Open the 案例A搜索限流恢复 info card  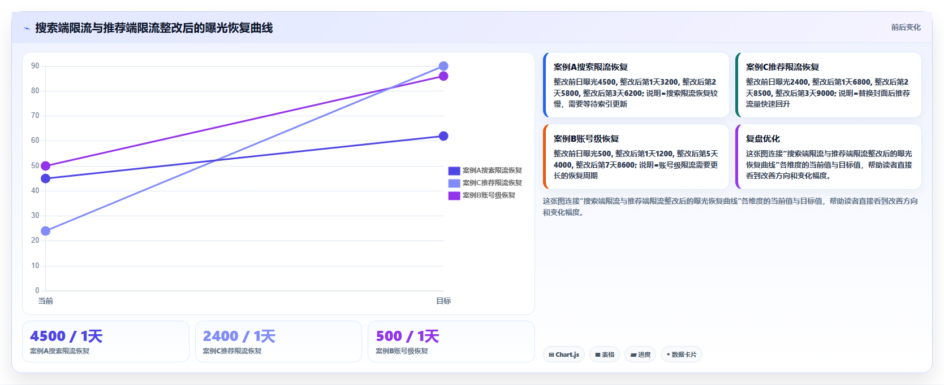point(636,85)
